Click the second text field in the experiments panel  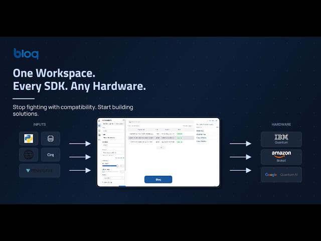[113, 138]
